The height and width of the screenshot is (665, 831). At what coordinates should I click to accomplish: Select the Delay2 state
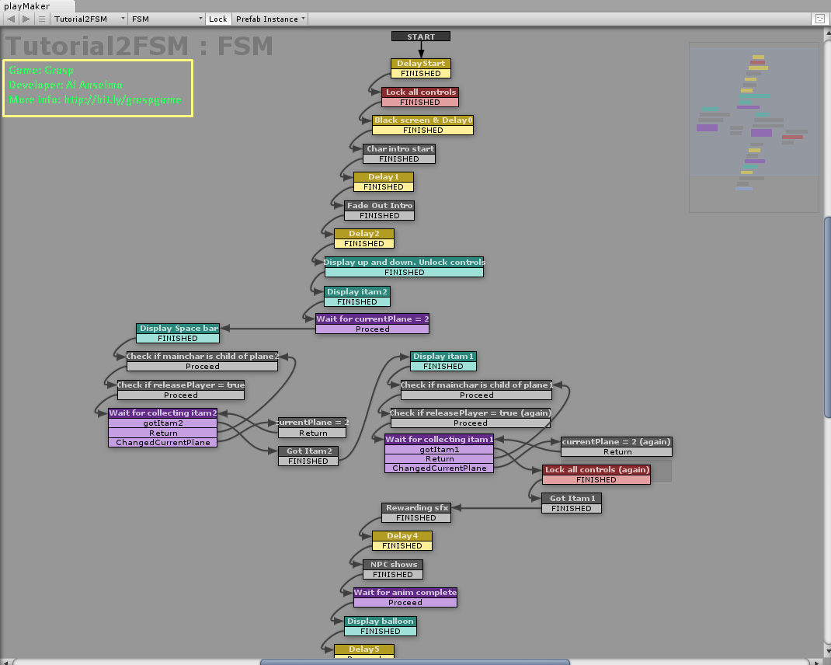pyautogui.click(x=364, y=234)
